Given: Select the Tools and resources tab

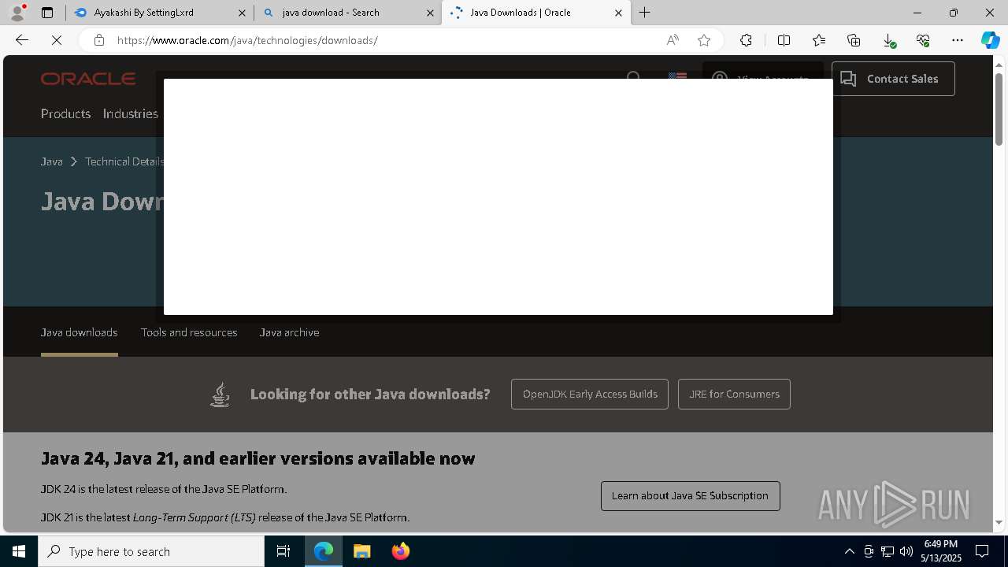Looking at the screenshot, I should click(189, 332).
